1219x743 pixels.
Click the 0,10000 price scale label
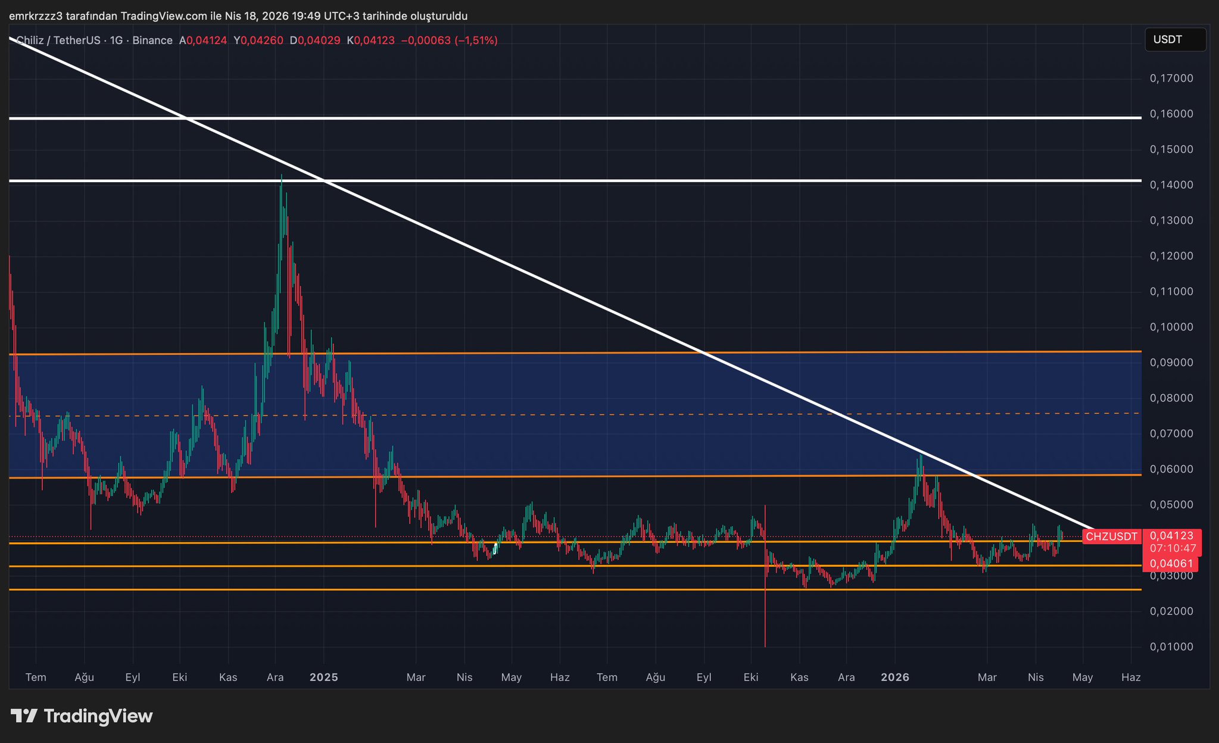pyautogui.click(x=1171, y=327)
